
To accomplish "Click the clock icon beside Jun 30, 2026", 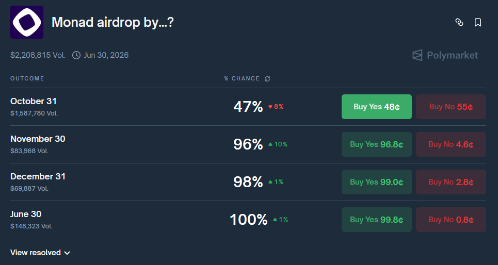I will (76, 55).
